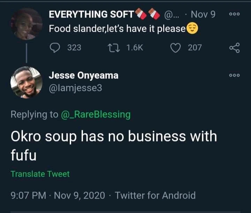Like the Food slander tweet with the heart
The height and width of the screenshot is (213, 251).
175,48
